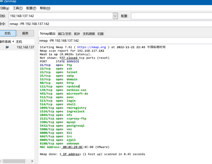This screenshot has height=164, width=212.
Task: Click the 6000/tcp X11 line
Action: (56, 133)
